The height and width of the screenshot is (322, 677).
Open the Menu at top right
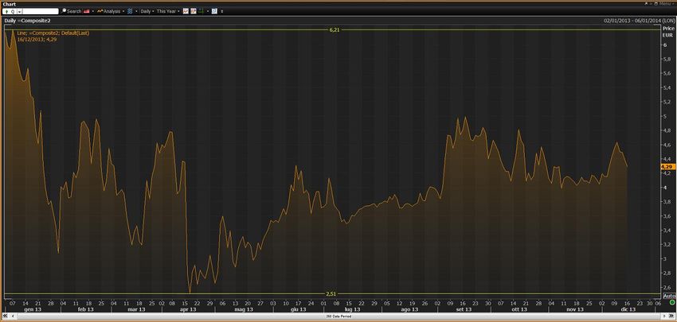[x=662, y=4]
